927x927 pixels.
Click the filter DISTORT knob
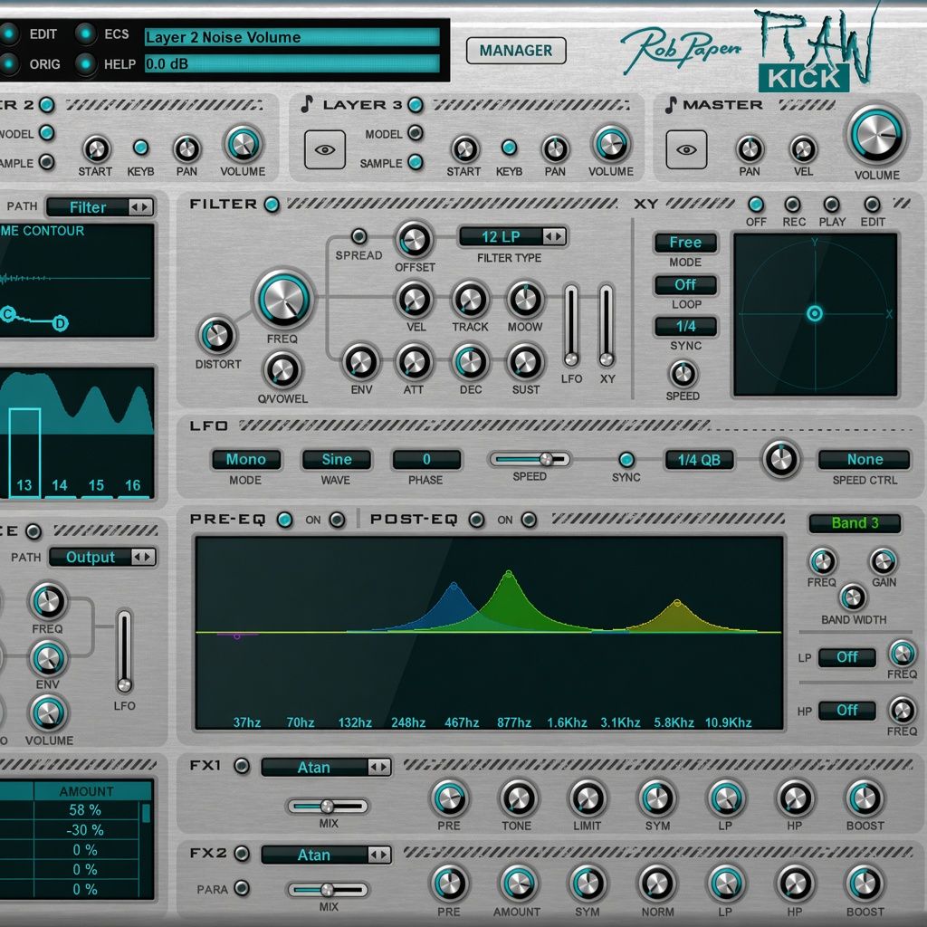217,336
